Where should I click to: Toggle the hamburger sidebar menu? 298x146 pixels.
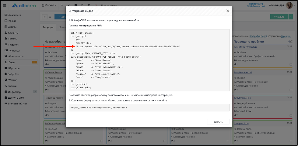5,5
